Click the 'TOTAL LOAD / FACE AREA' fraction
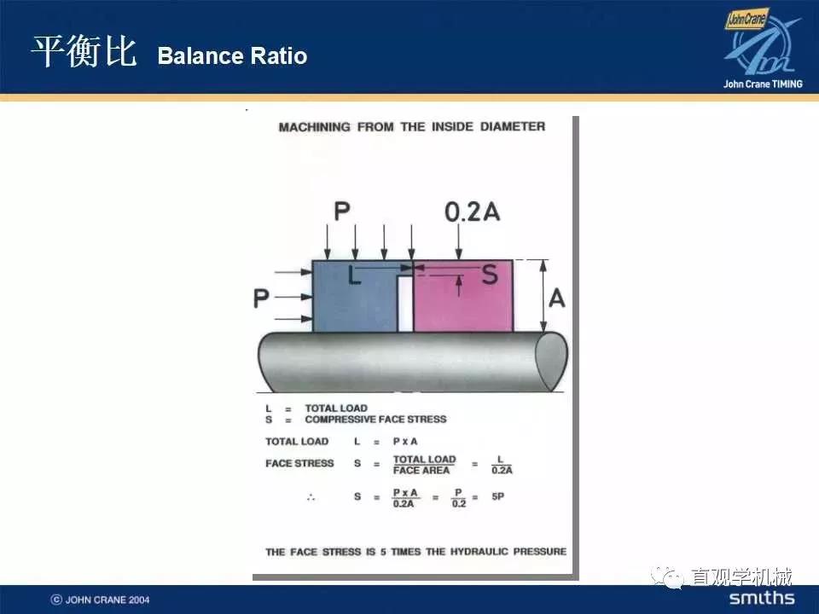 [x=424, y=465]
